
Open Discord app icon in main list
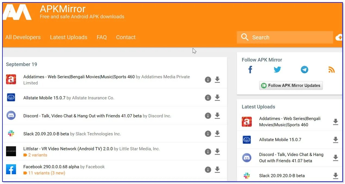[11, 115]
